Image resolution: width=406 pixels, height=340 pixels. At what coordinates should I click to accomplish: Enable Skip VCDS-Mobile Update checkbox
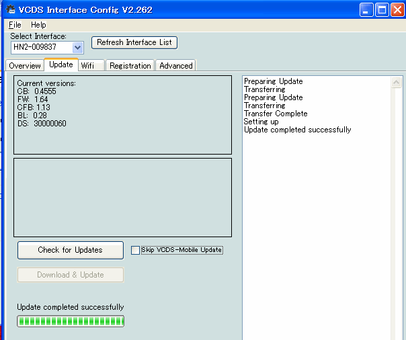[x=135, y=250]
